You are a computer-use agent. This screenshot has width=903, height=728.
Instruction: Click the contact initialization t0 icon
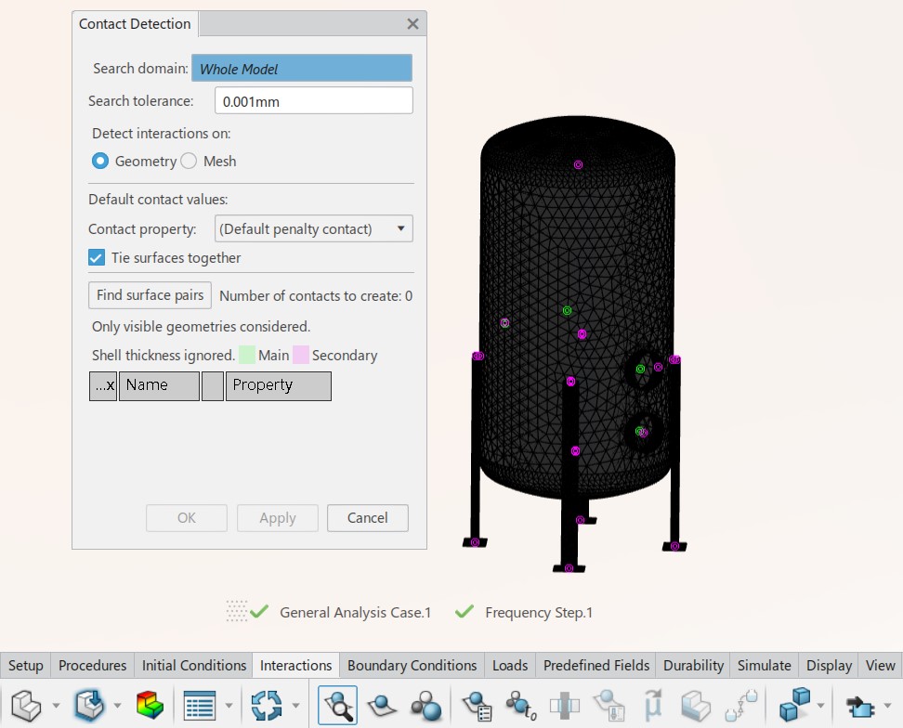520,705
